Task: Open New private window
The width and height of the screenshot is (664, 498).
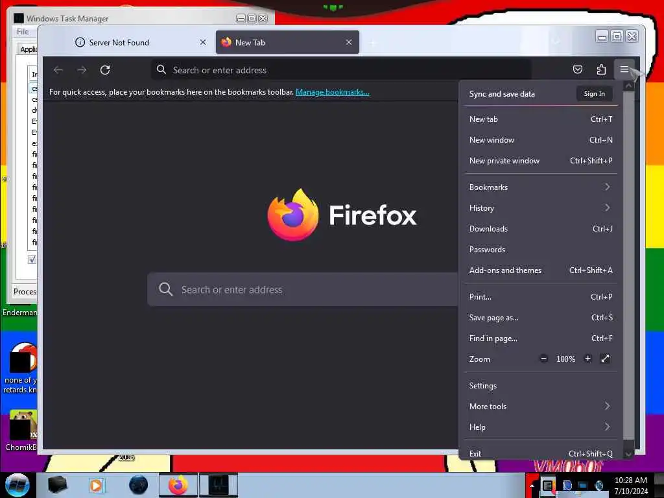Action: 541,161
